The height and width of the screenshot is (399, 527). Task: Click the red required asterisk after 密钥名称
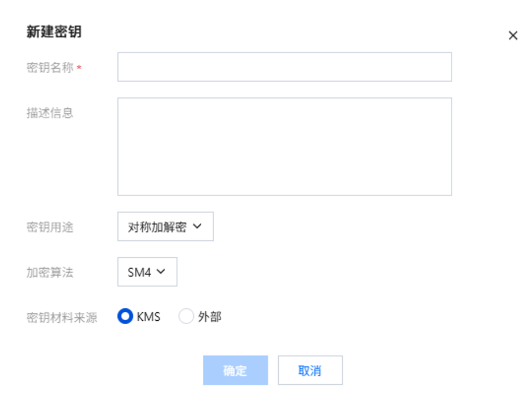(x=79, y=68)
